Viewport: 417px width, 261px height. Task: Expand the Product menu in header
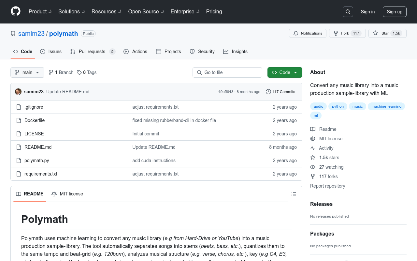tap(40, 11)
